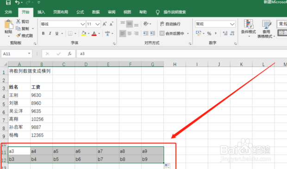Open the 文件 menu tab
Screen dimensions: 287x169
tap(8, 12)
